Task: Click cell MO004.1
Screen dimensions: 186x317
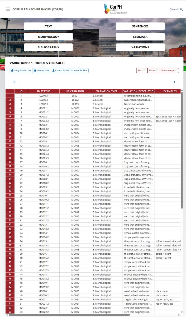Action: tap(44, 133)
